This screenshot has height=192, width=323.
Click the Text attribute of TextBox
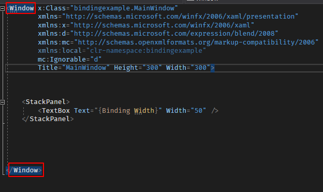coord(82,111)
